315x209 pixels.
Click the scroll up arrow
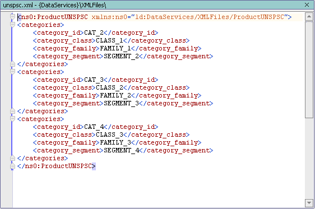[309, 16]
